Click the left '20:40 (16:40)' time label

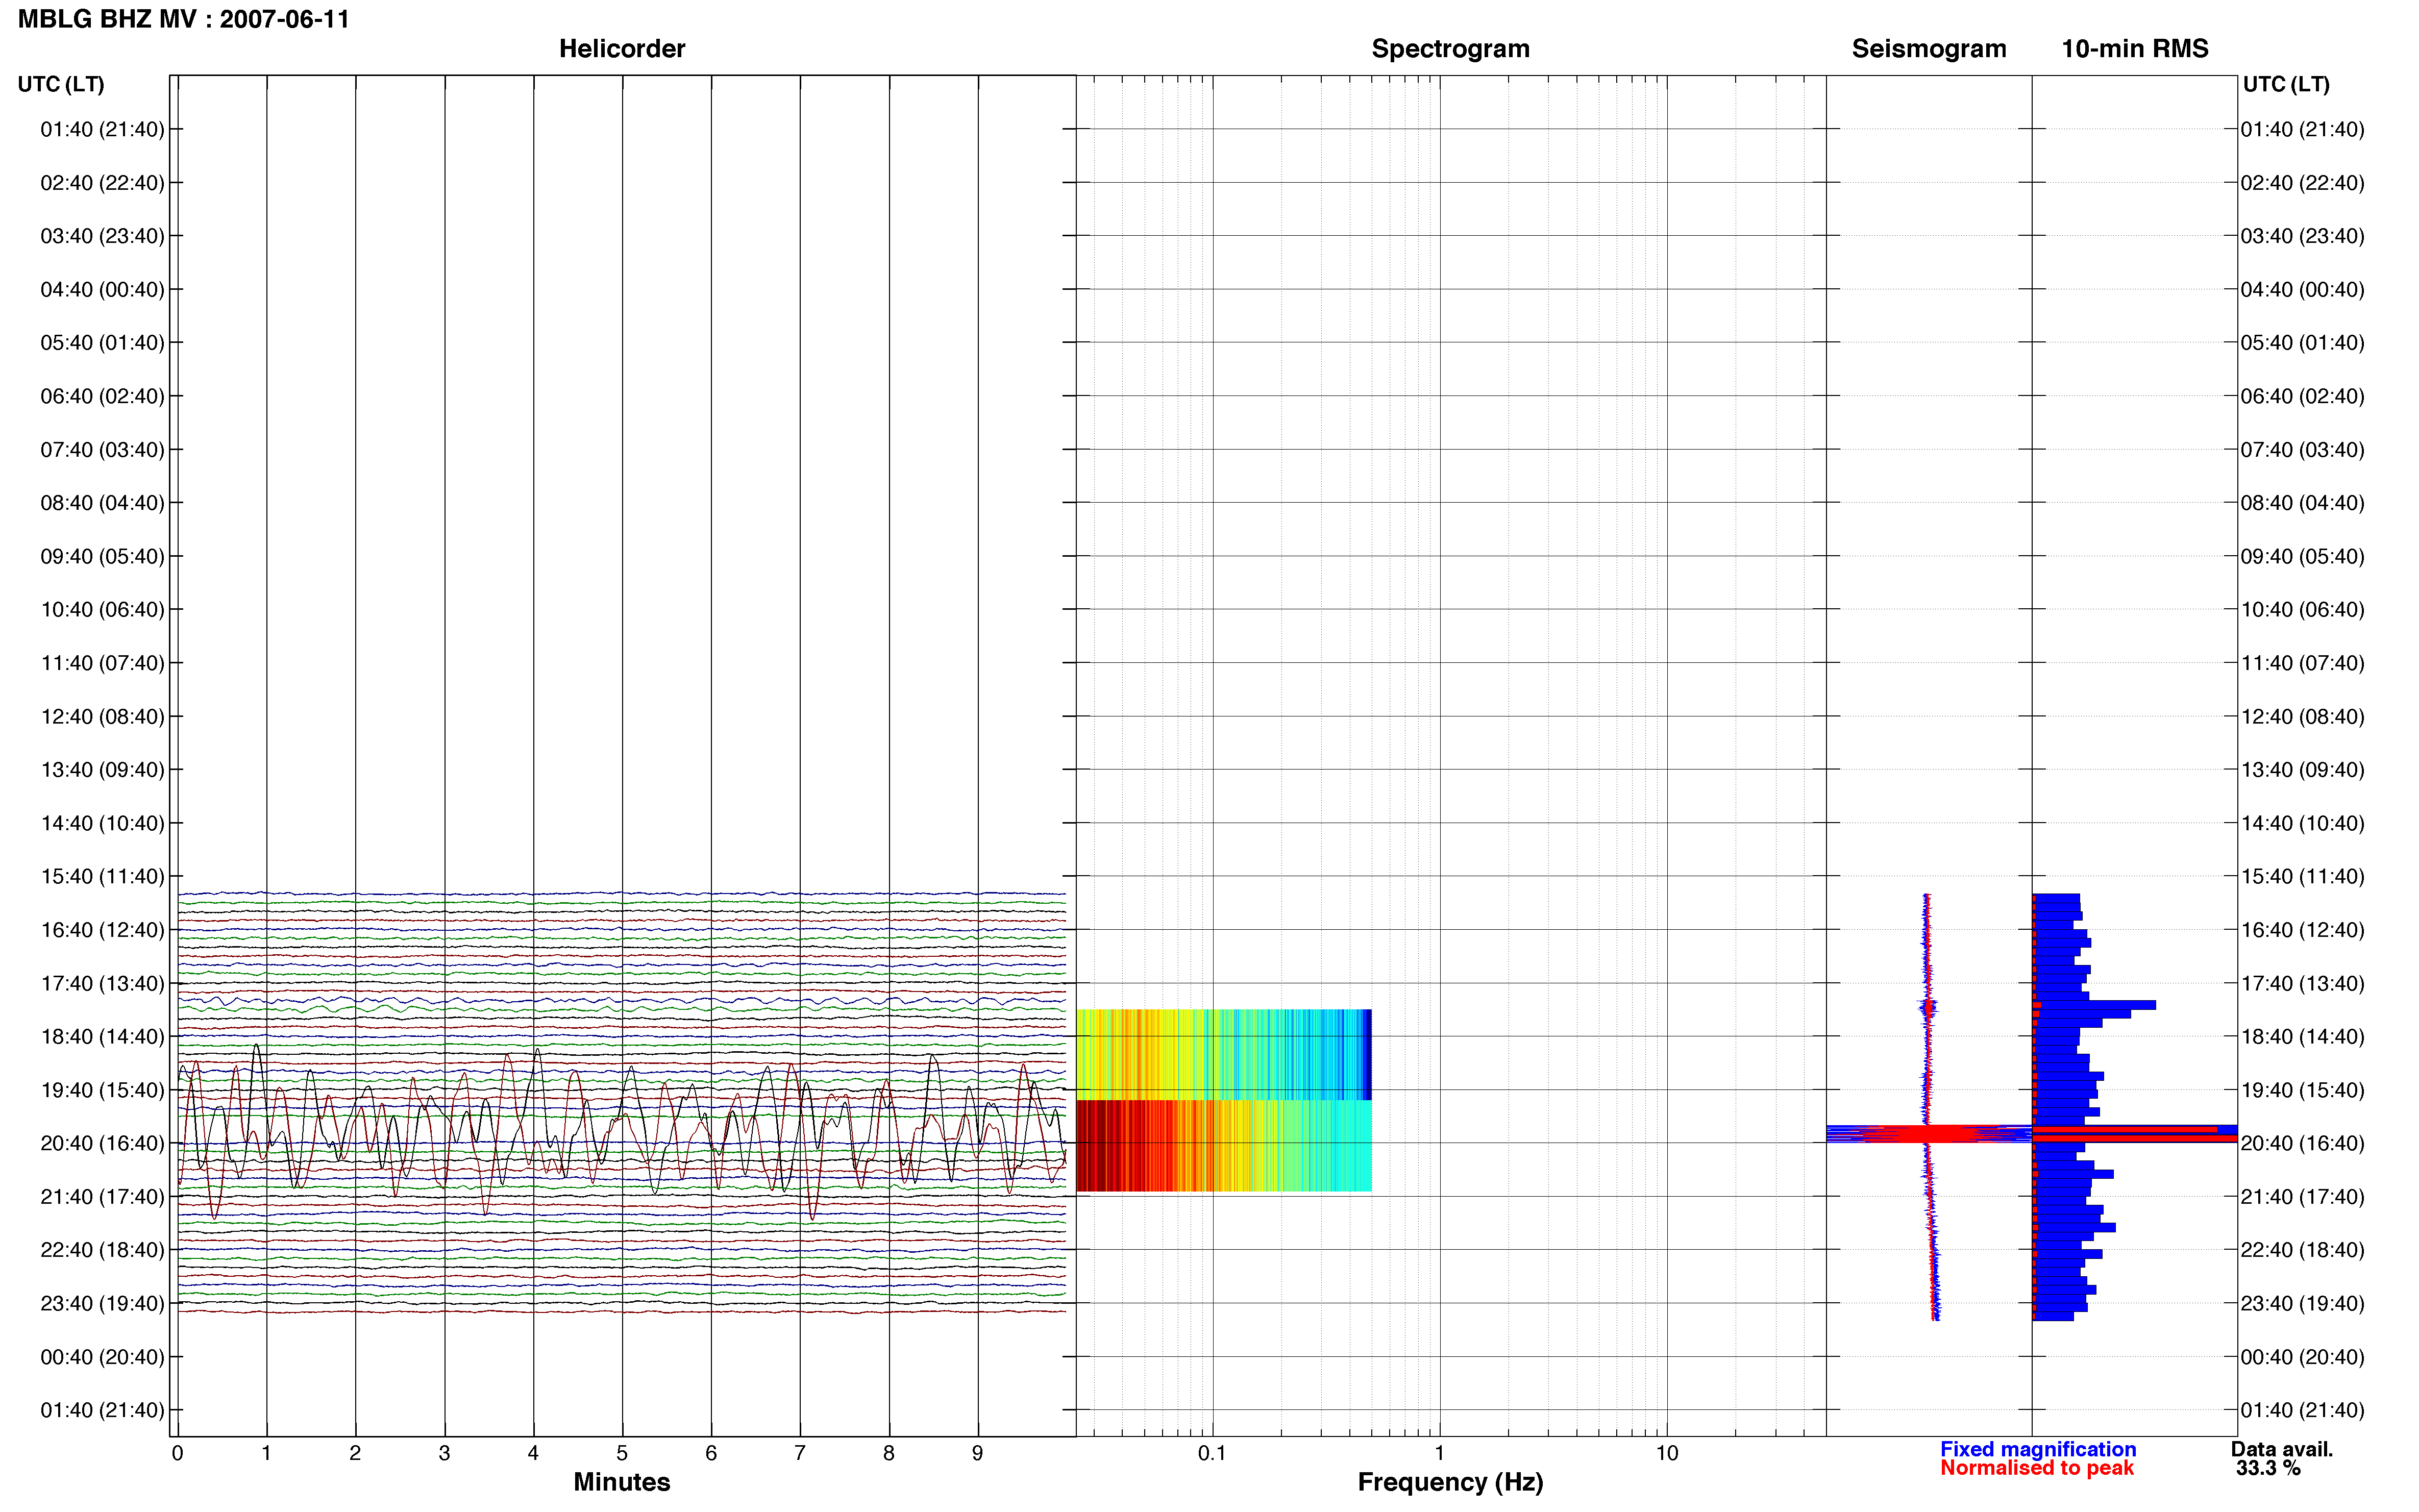102,1143
